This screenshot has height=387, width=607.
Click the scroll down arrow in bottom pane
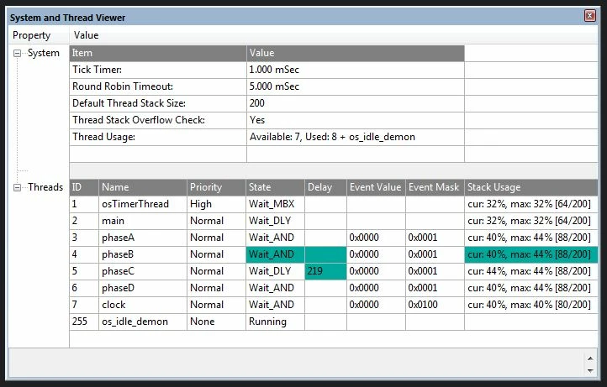click(590, 371)
